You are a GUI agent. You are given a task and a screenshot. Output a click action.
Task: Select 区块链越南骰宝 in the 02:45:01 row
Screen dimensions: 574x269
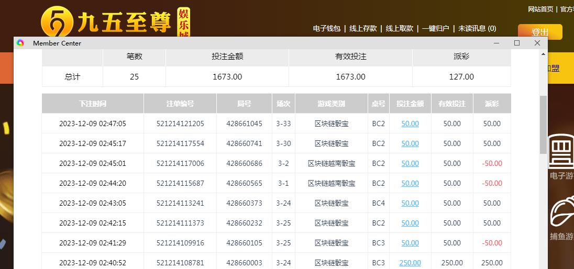click(x=332, y=163)
